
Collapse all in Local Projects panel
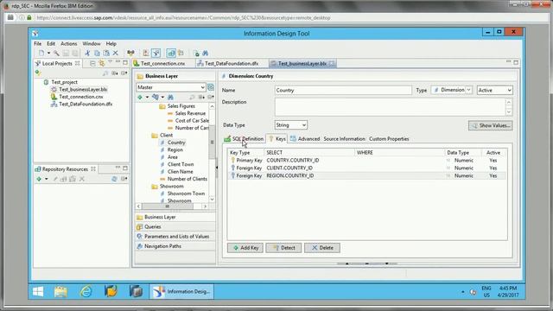[92, 63]
